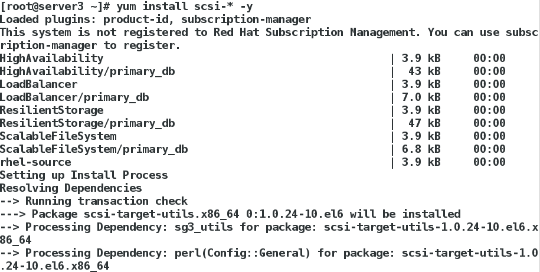
Task: Click the Resolving Dependencies line
Action: point(71,188)
